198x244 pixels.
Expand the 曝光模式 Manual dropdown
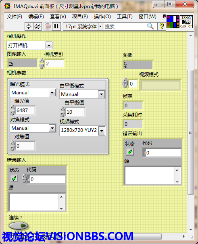click(52, 93)
